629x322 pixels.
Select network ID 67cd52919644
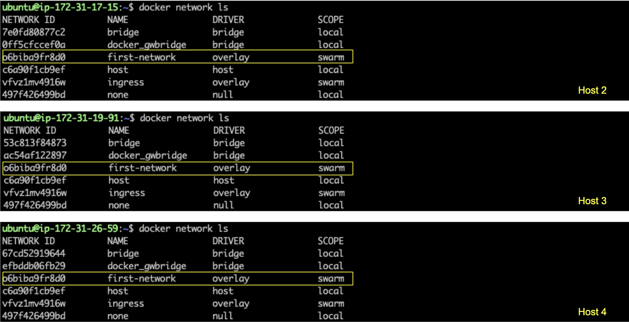(x=34, y=253)
